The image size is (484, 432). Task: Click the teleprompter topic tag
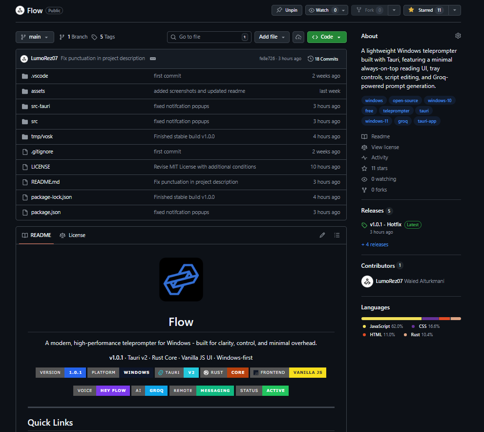click(396, 111)
